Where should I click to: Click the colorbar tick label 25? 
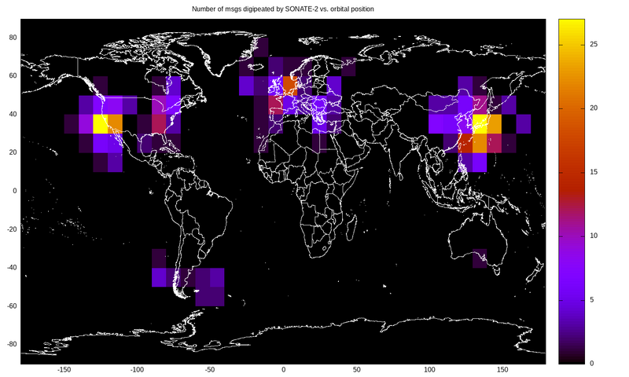(594, 44)
